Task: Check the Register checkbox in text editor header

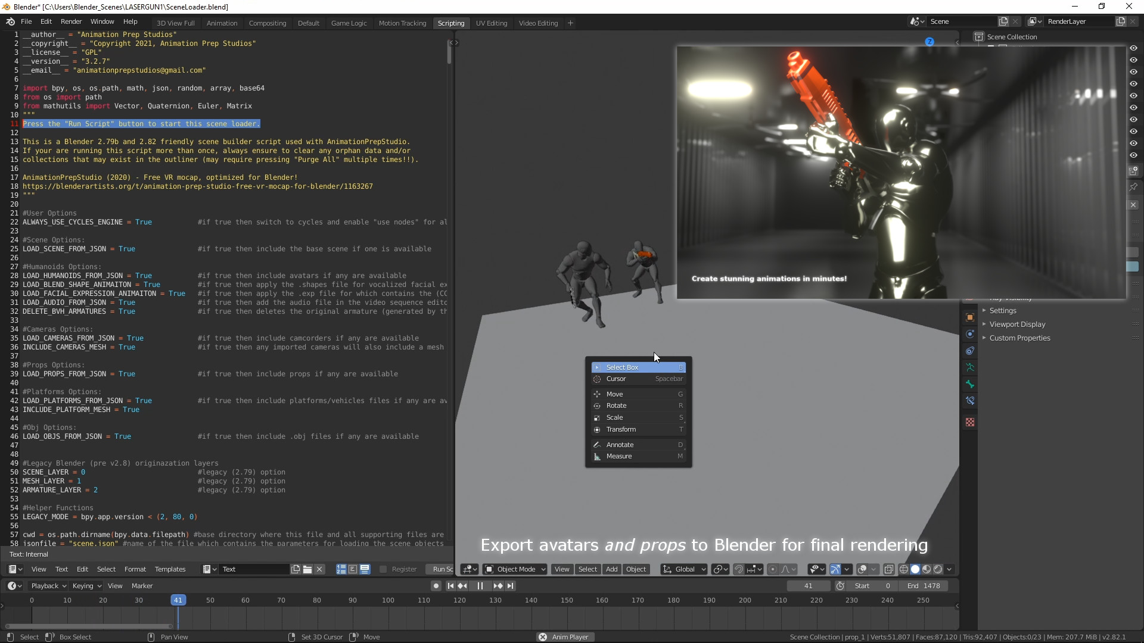Action: click(x=383, y=570)
